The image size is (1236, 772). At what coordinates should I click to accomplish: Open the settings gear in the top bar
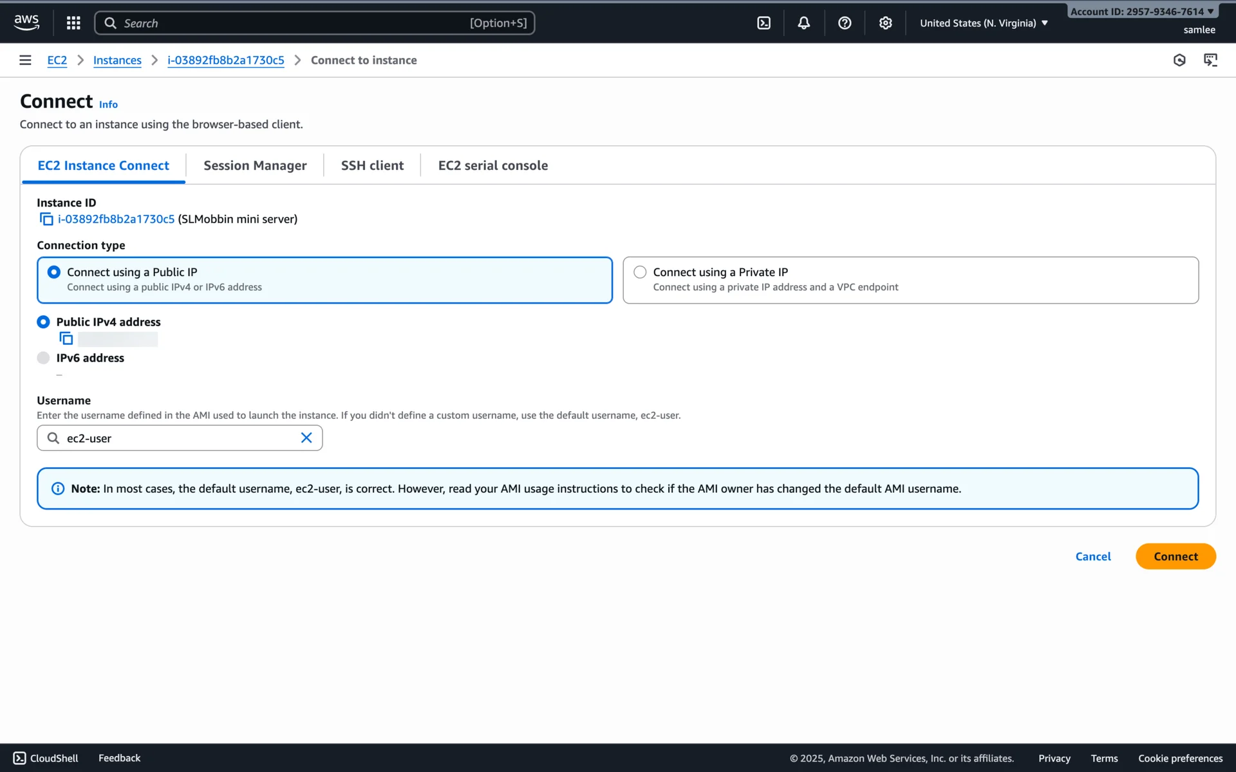[x=885, y=23]
